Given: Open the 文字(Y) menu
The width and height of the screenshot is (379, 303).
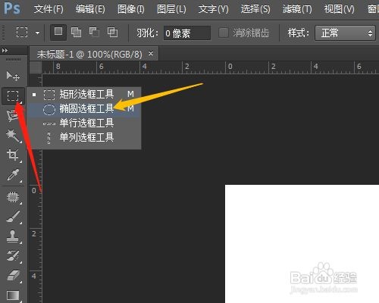Looking at the screenshot, I should pos(214,9).
